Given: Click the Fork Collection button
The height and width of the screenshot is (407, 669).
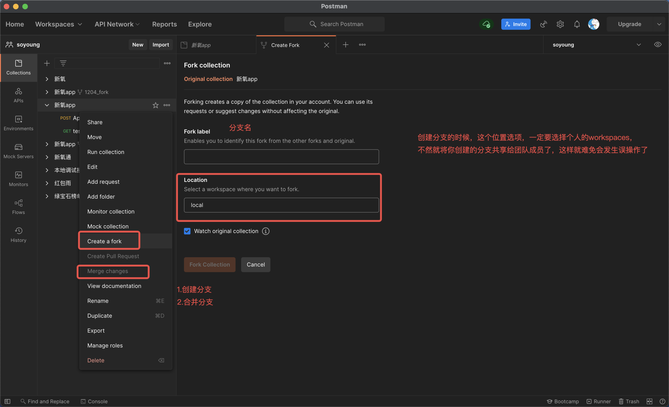Looking at the screenshot, I should coord(210,265).
